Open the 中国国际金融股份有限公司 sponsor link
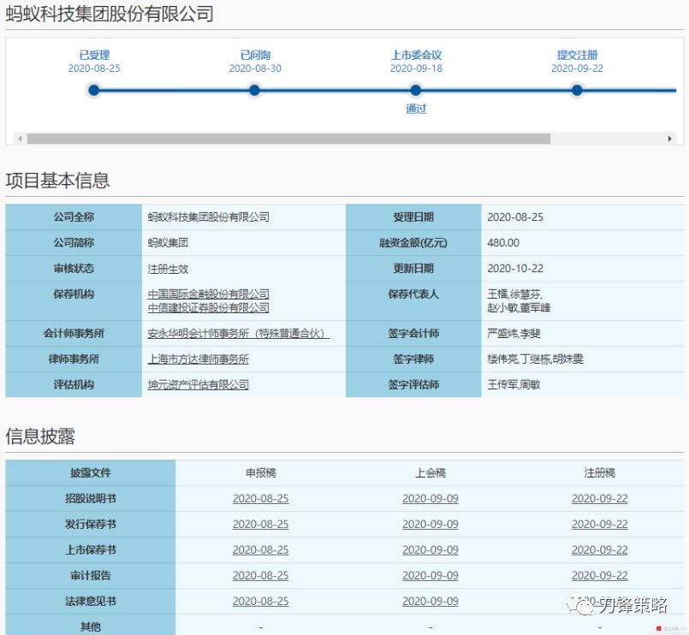Screen dimensions: 689x635 click(208, 294)
